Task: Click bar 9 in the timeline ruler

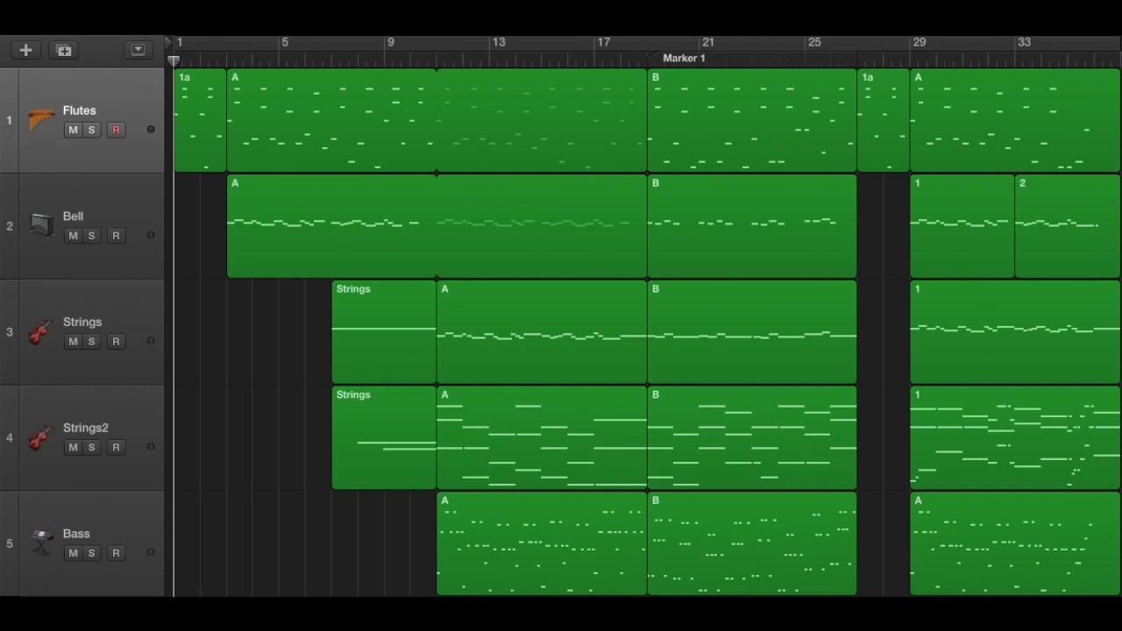Action: pyautogui.click(x=391, y=43)
